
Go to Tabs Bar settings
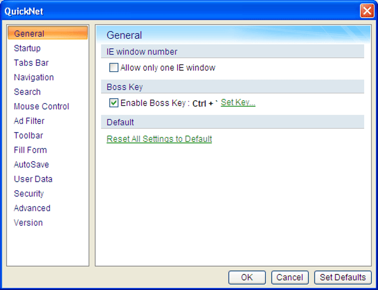coord(31,63)
